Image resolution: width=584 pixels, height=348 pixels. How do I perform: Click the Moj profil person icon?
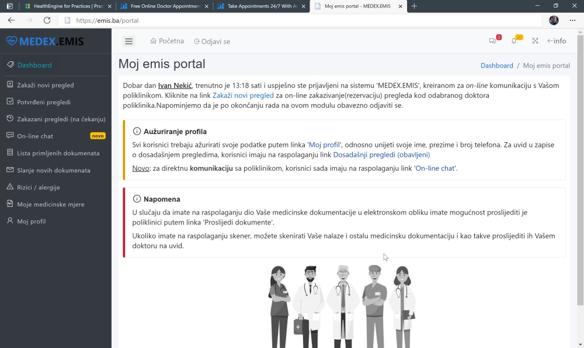(x=10, y=220)
